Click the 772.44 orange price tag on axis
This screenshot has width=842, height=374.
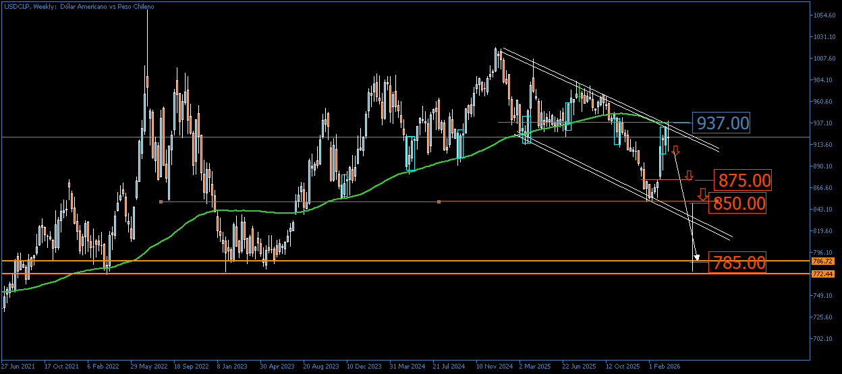pos(824,274)
